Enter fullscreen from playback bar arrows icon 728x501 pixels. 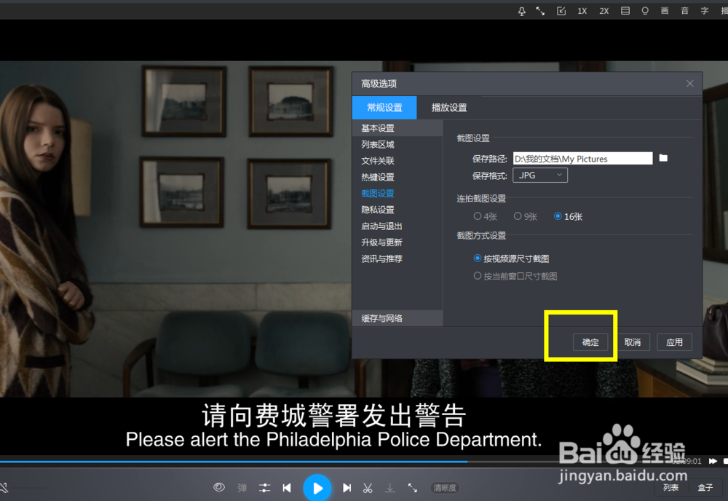[412, 488]
